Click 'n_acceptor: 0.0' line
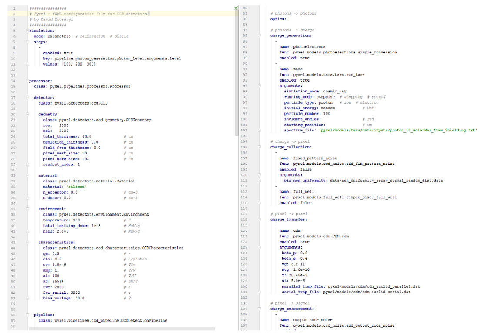The image size is (490, 335). point(60,193)
